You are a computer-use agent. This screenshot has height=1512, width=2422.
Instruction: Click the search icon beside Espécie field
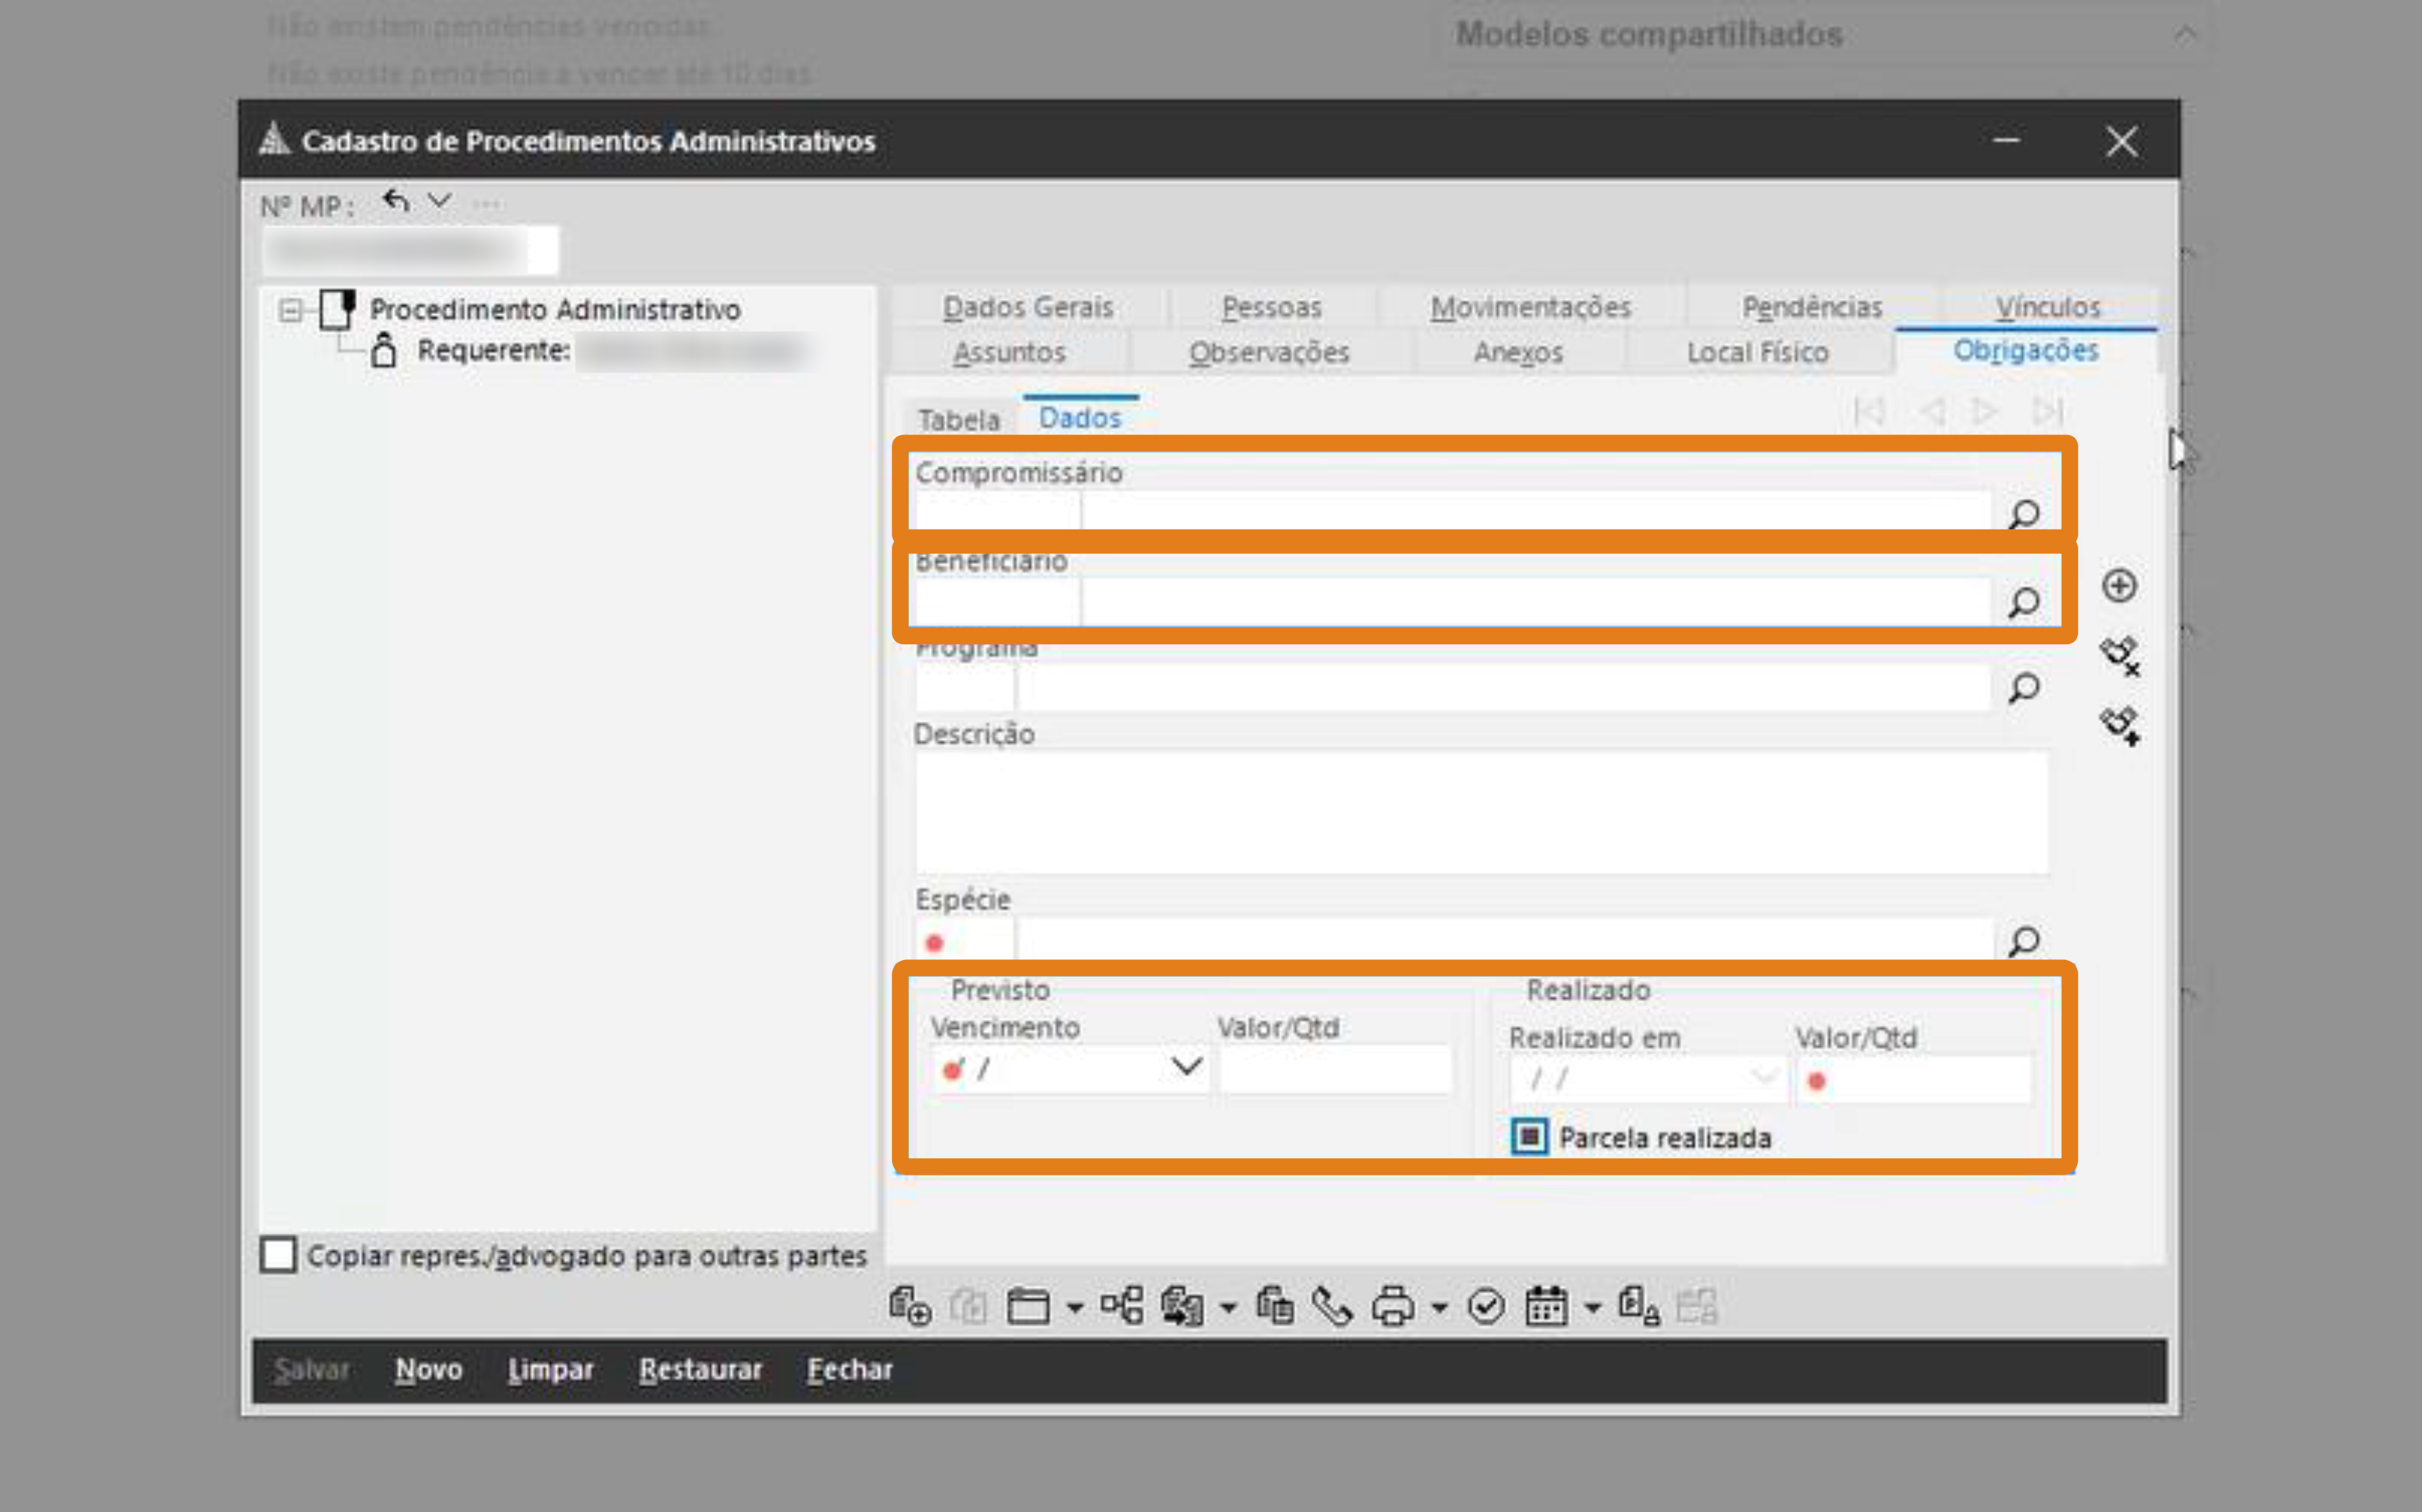pos(2024,941)
